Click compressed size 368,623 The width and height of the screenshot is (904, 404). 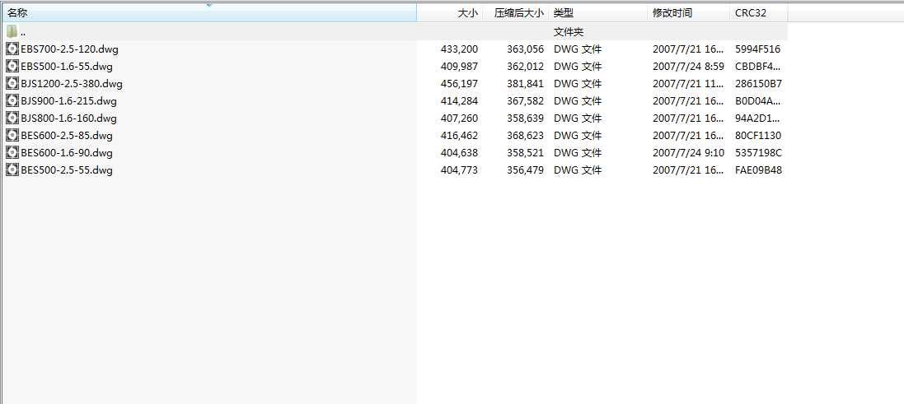pyautogui.click(x=525, y=135)
